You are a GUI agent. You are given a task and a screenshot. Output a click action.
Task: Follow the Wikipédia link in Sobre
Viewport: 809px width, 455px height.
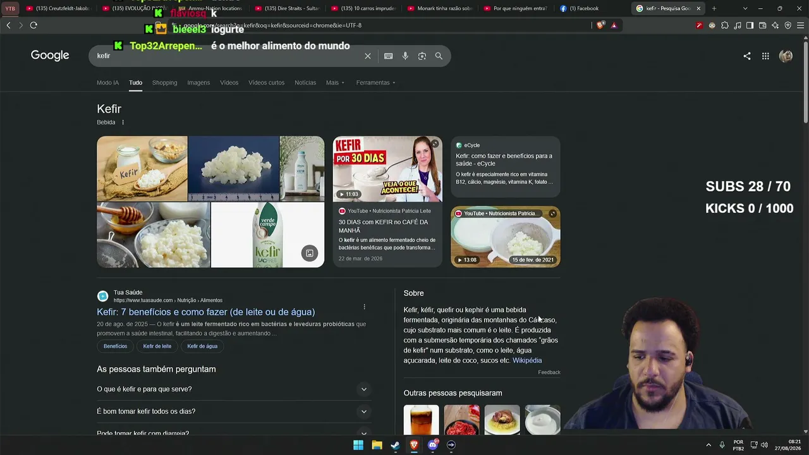click(x=527, y=360)
